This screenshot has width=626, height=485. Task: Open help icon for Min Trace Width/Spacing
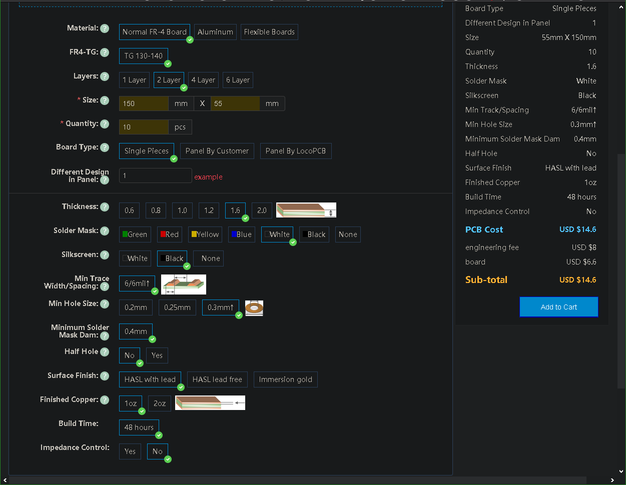(x=105, y=286)
